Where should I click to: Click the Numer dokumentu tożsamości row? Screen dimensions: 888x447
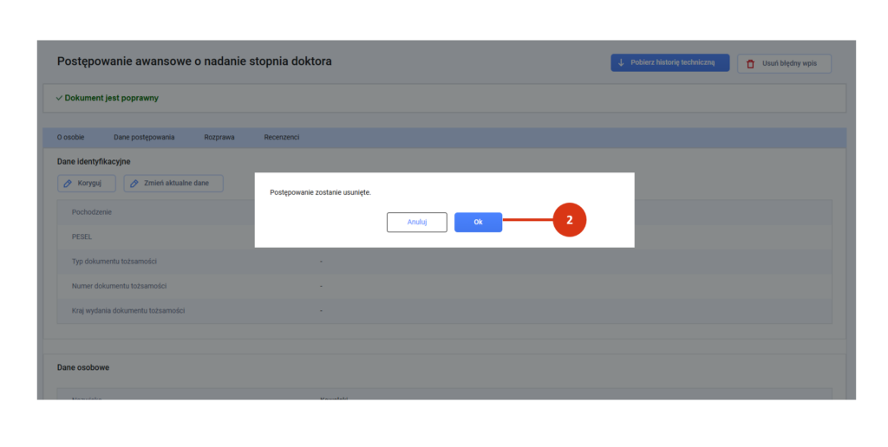click(119, 286)
